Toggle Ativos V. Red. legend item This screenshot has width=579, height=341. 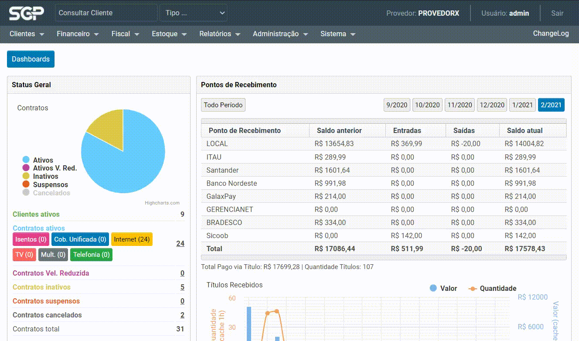click(x=49, y=168)
